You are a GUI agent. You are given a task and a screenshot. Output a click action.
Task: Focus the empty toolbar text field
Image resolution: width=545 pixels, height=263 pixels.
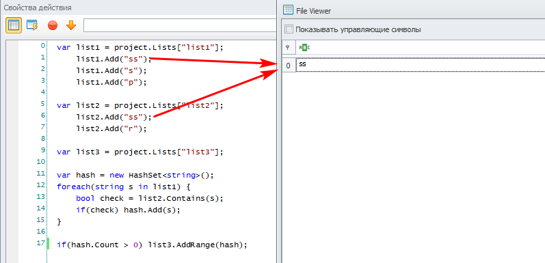pos(180,25)
